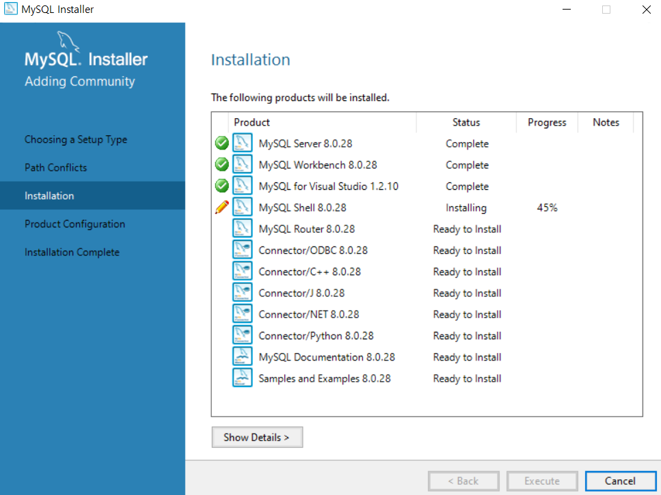
Task: Click the MySQL Server 8.0.28 product icon
Action: (243, 143)
